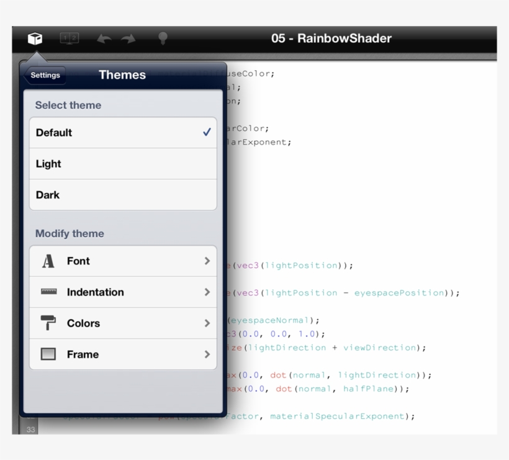Open the dual-screen monitor view icon

tap(70, 38)
